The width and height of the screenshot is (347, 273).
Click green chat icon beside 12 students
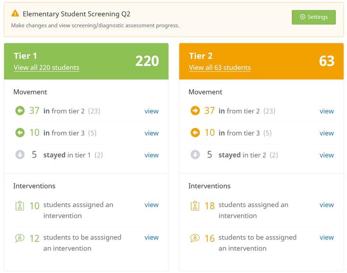point(20,238)
